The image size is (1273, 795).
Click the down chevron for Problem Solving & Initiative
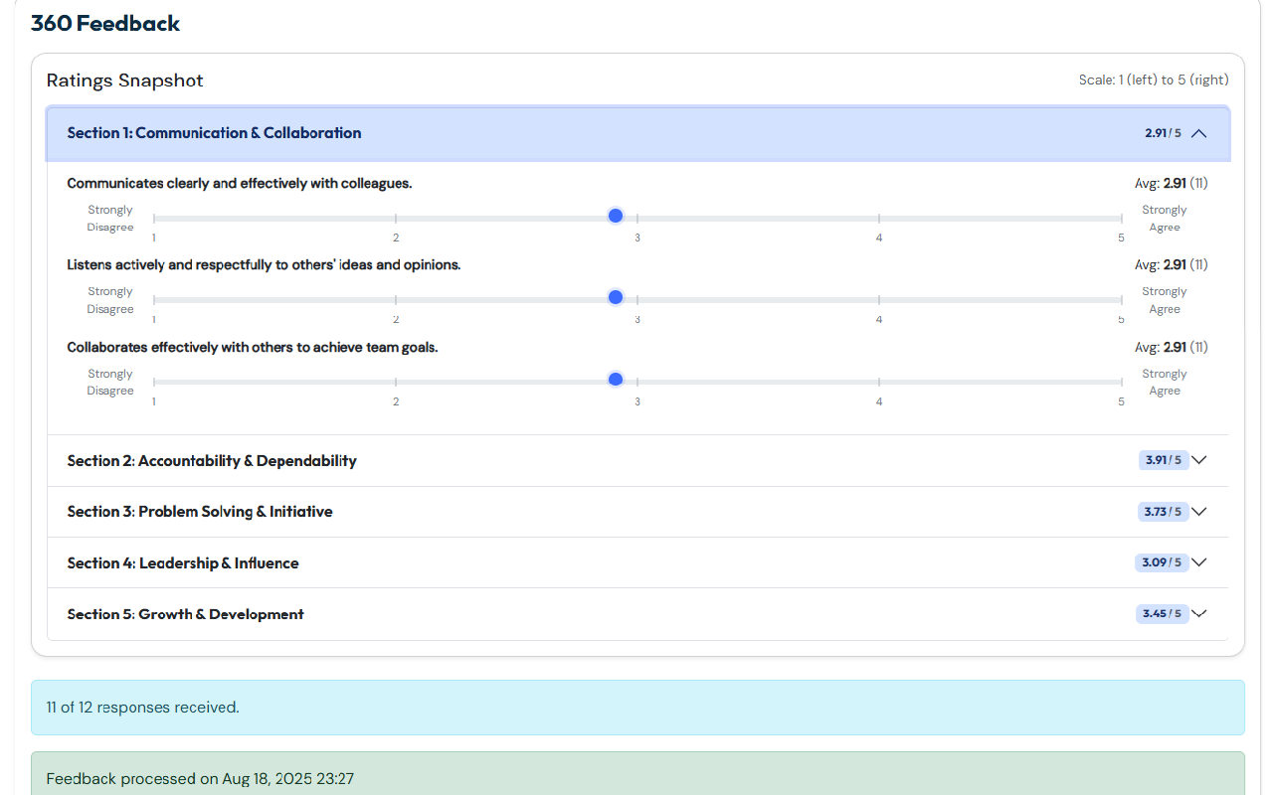1198,512
